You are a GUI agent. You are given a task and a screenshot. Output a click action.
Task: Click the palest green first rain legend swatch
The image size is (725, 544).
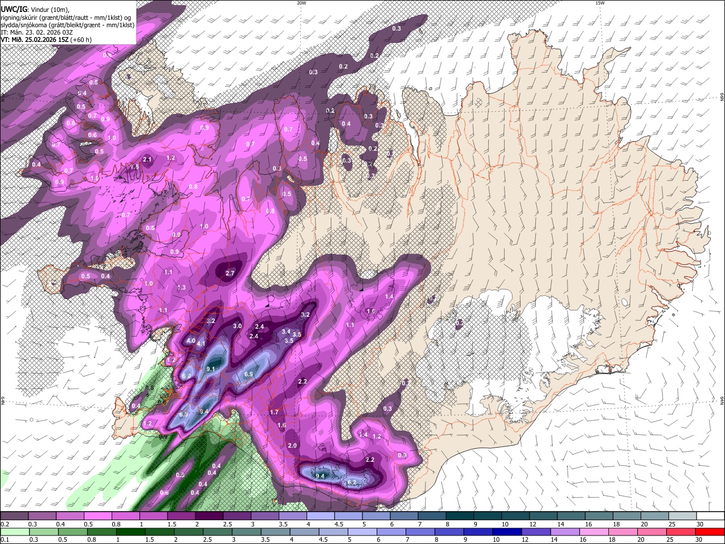click(x=15, y=532)
